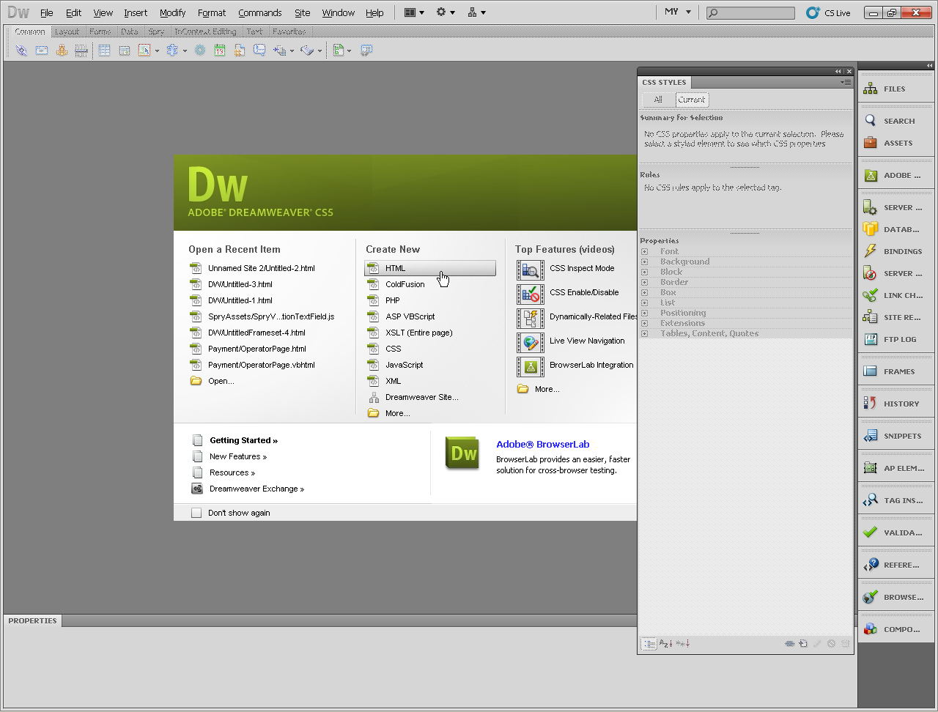Open the Site Reports panel

point(871,317)
